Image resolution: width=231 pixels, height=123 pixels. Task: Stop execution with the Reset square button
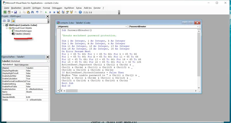point(54,12)
